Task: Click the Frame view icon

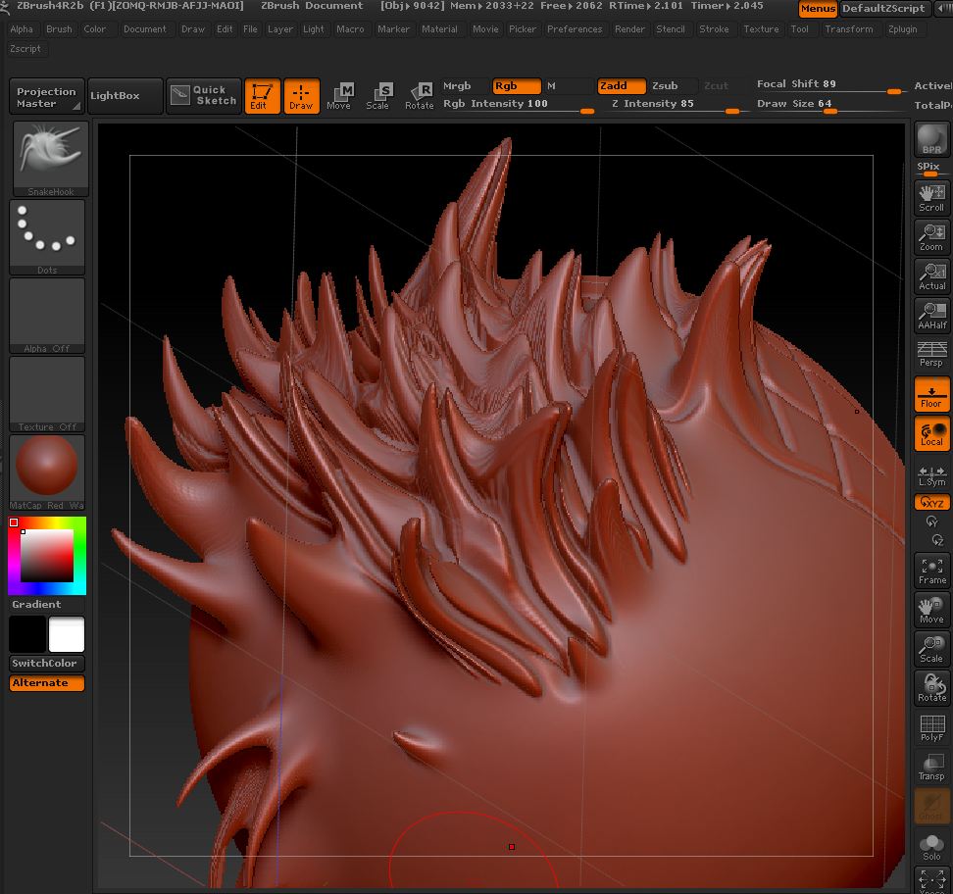Action: coord(931,571)
